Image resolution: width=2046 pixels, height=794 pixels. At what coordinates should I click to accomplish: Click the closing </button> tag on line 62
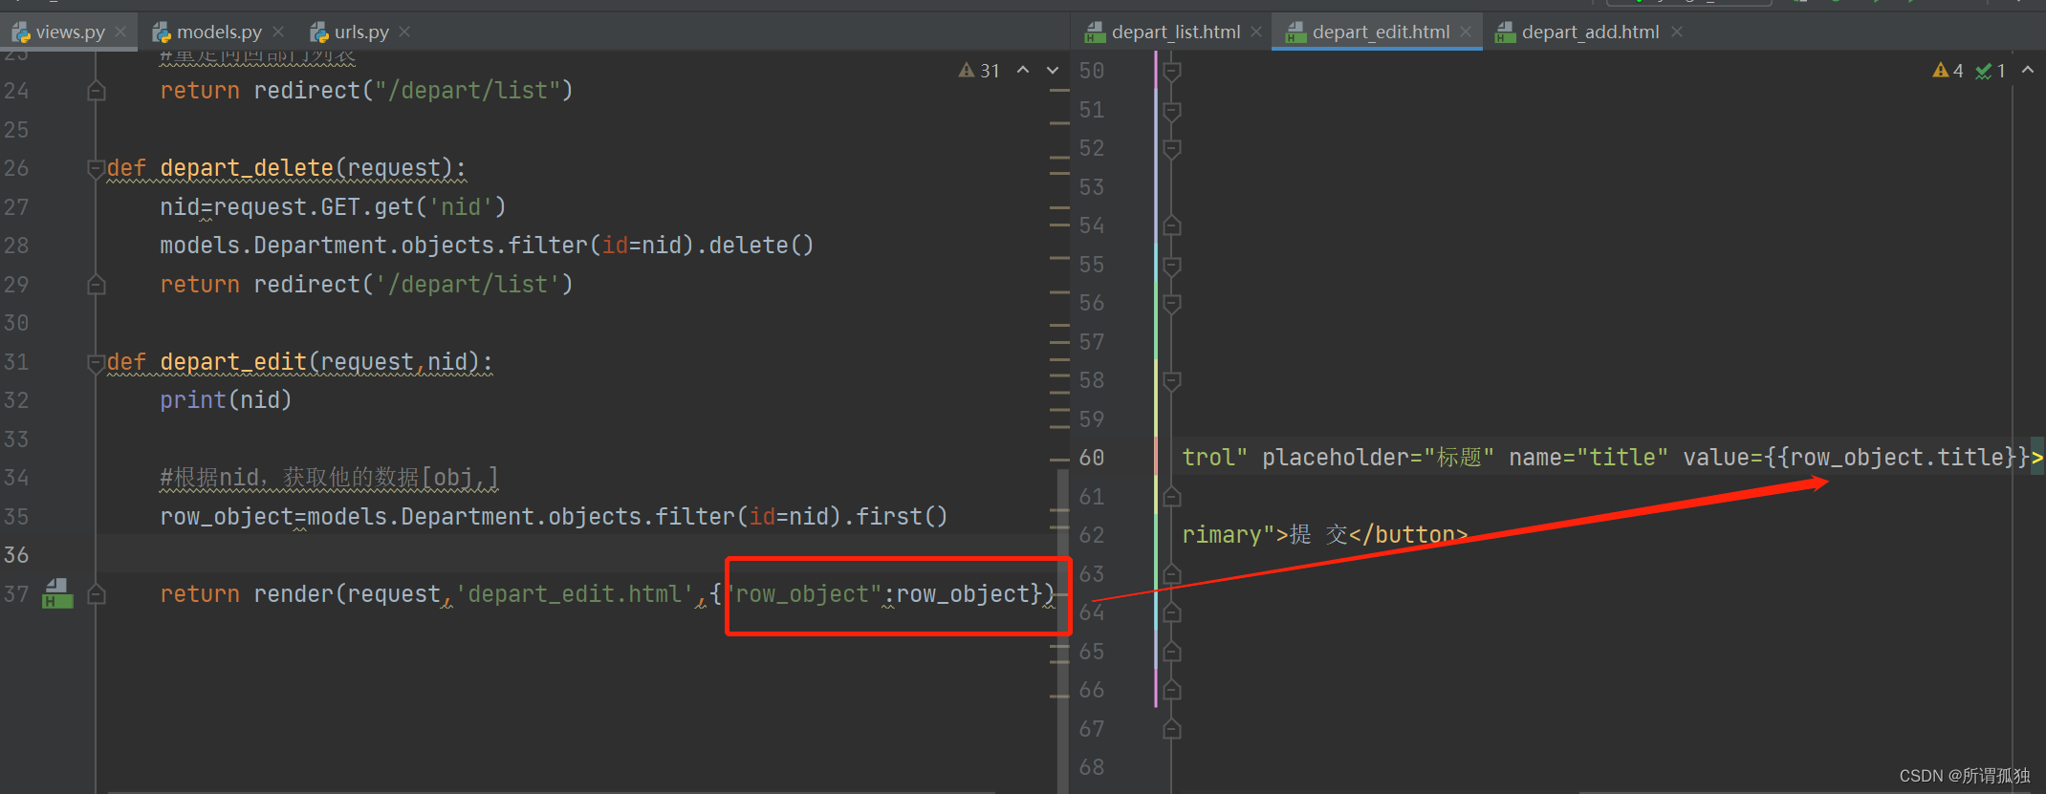(x=1408, y=535)
